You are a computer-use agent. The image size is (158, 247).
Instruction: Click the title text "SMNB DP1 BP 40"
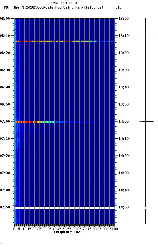pyautogui.click(x=65, y=3)
